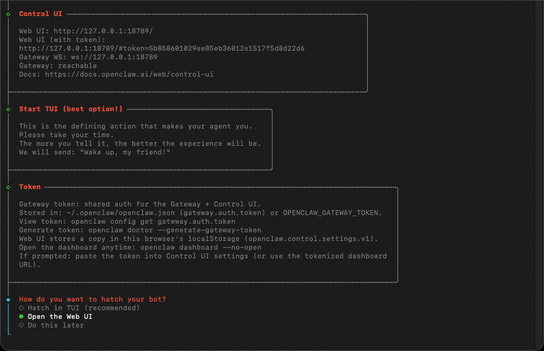Click the "How do you want to hatch your bot?" prompt
The height and width of the screenshot is (351, 544).
(92, 299)
